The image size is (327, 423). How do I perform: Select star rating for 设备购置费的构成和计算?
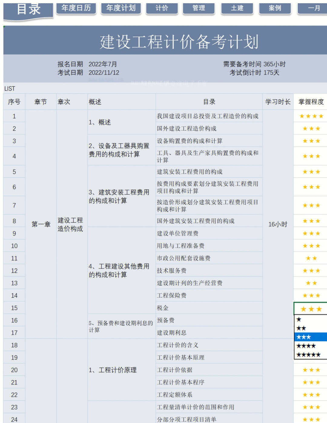click(x=311, y=141)
